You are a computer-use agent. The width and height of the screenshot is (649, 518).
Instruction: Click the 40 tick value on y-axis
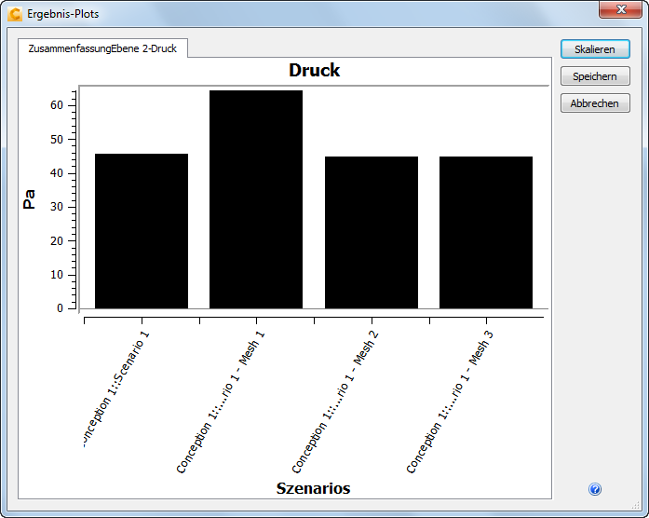click(57, 173)
